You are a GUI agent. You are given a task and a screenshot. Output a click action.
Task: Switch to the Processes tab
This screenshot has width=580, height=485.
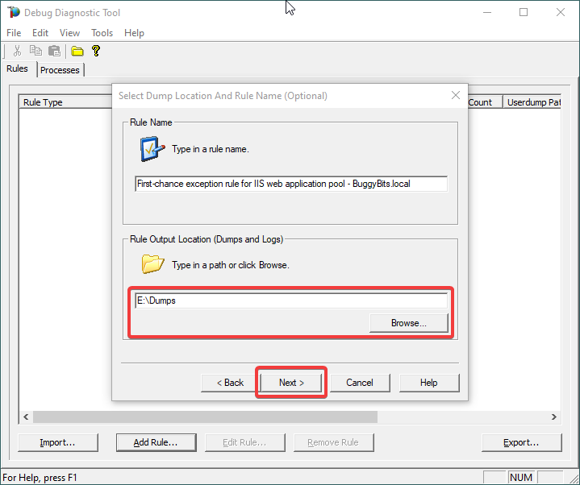tap(60, 70)
